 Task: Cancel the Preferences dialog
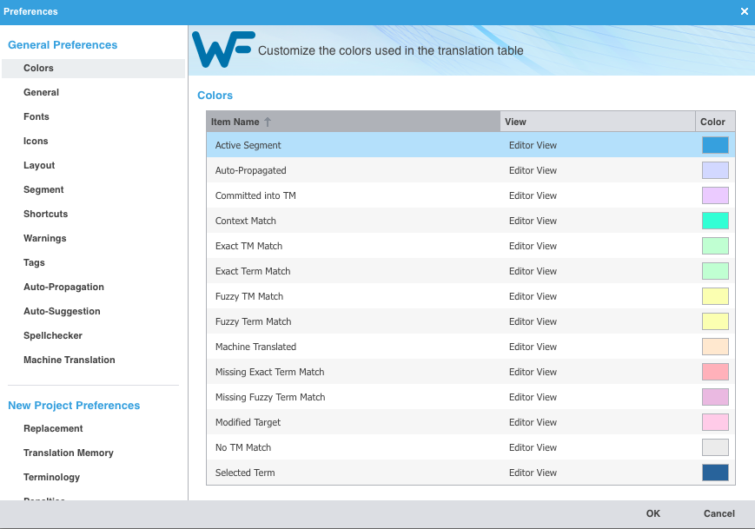point(719,513)
